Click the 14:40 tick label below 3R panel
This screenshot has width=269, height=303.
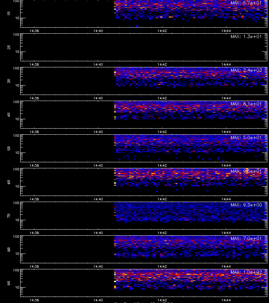pos(98,98)
